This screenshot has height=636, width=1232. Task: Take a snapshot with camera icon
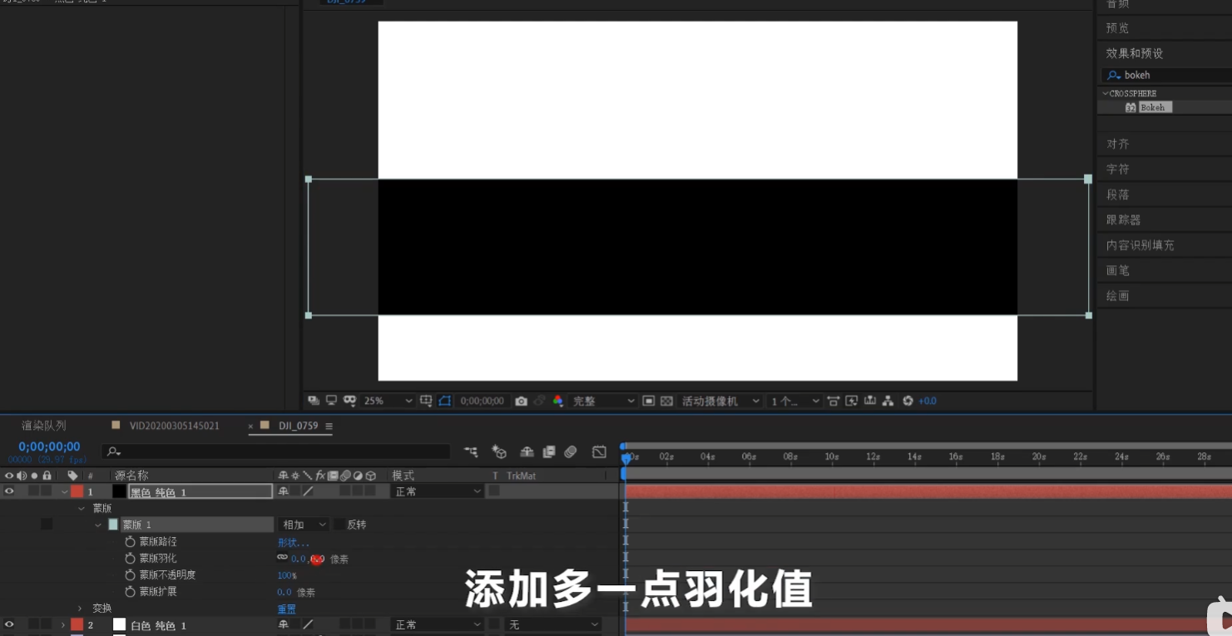521,401
